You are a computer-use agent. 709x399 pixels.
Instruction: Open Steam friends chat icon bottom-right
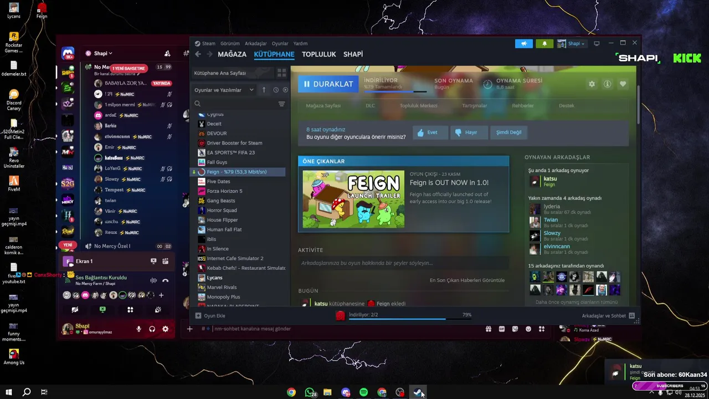tap(632, 316)
